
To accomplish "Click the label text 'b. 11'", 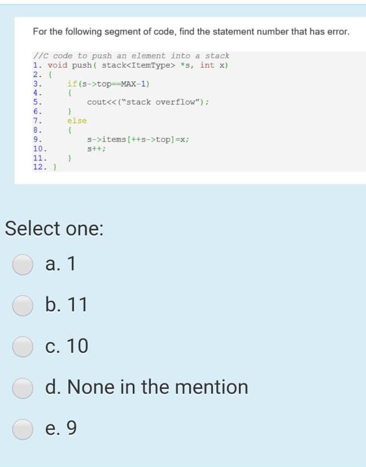I will click(x=66, y=304).
